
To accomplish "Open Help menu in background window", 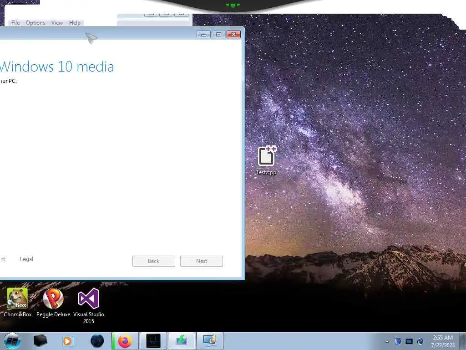I will click(x=75, y=23).
